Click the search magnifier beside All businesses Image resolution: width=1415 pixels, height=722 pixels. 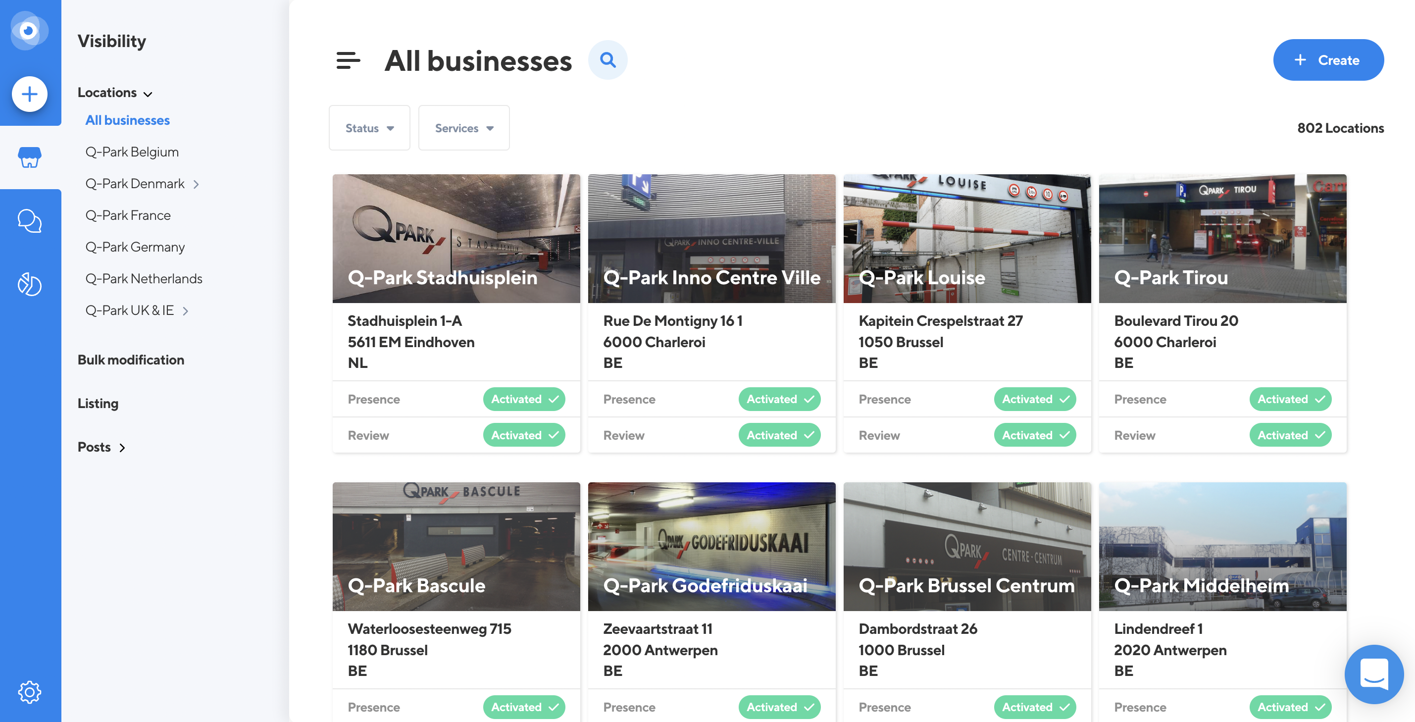tap(607, 60)
